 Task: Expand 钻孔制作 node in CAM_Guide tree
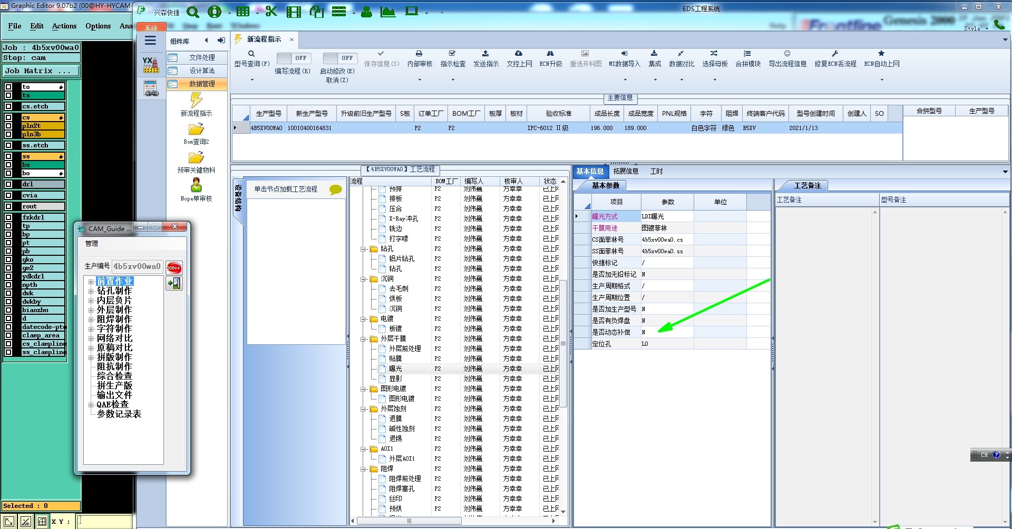point(91,291)
